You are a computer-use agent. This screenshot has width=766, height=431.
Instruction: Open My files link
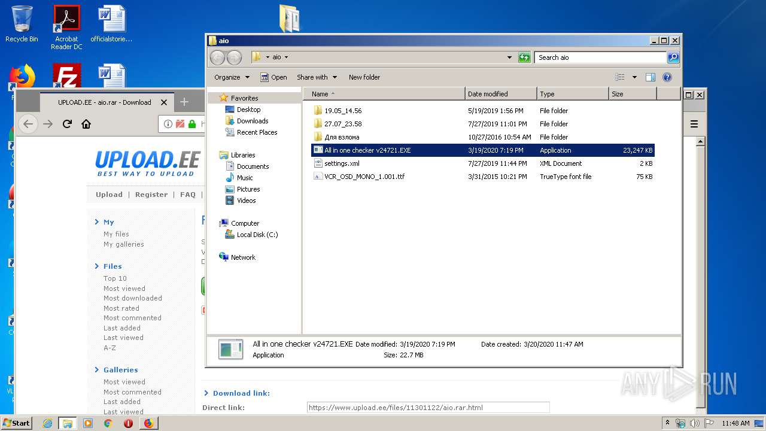(116, 234)
